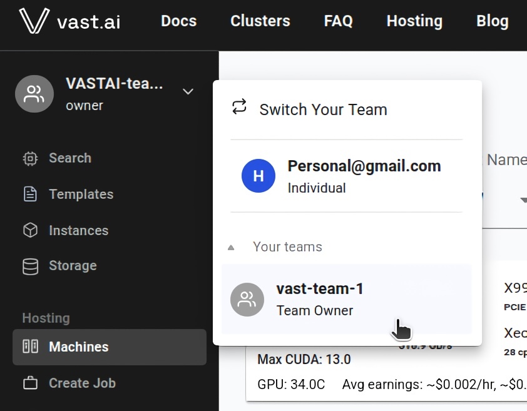Select Machines in the Hosting section
Viewport: 527px width, 411px height.
tap(110, 347)
